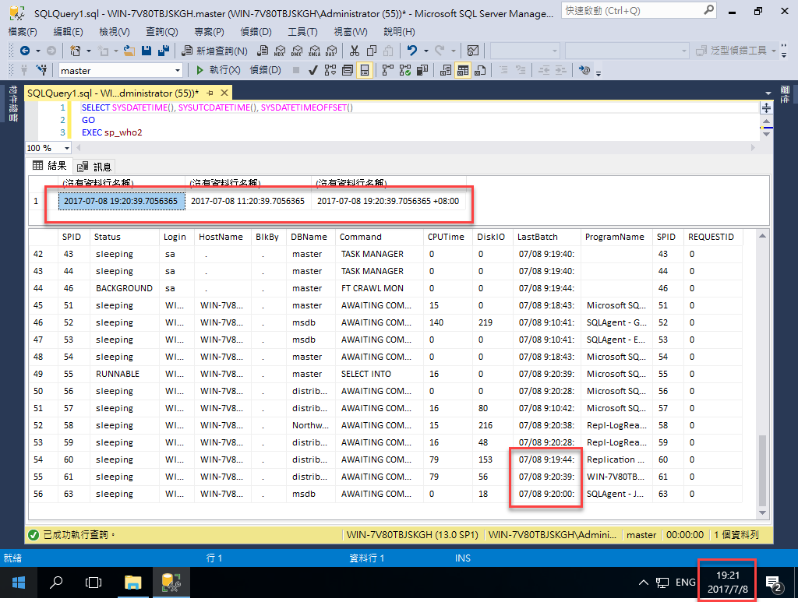The width and height of the screenshot is (798, 602).
Task: Open the 檔案(F) menu
Action: pyautogui.click(x=23, y=31)
